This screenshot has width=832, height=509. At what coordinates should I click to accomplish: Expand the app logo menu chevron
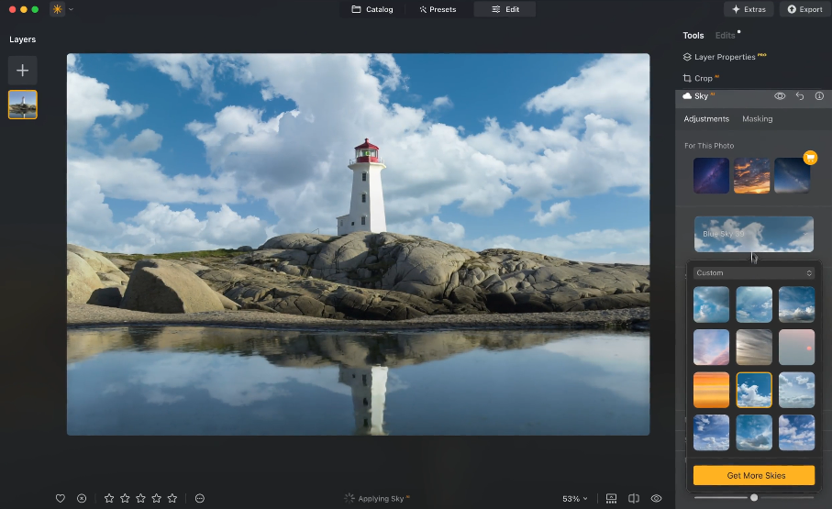pyautogui.click(x=72, y=9)
